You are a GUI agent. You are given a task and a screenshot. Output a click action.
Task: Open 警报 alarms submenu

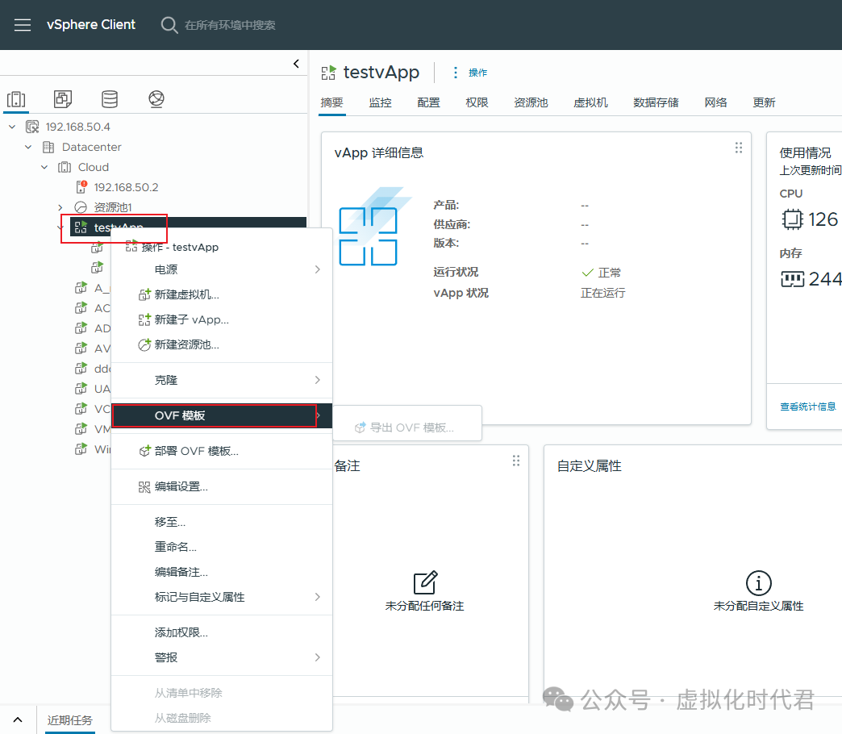222,657
